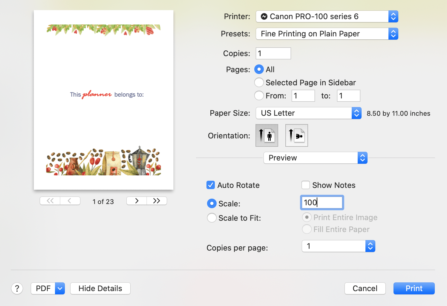Uncheck the Auto Rotate checkbox
Screen dimensions: 447x306
click(211, 185)
